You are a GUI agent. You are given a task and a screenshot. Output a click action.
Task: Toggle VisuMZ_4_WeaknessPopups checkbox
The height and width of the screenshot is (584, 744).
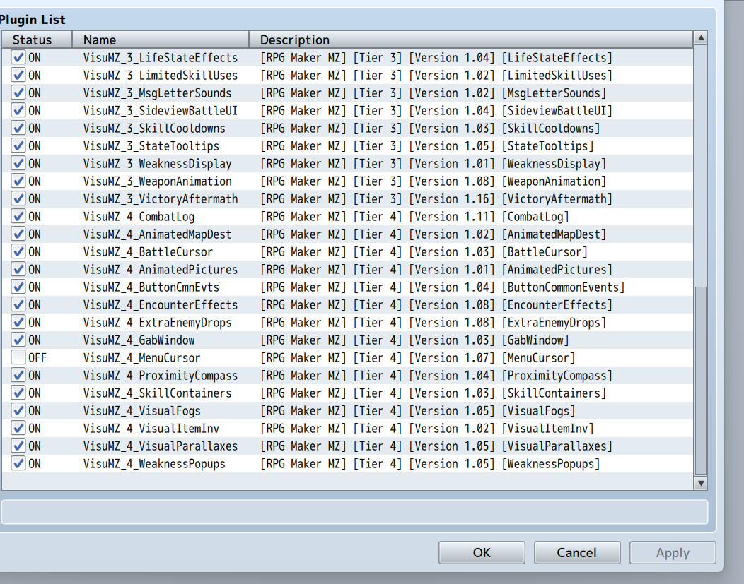pos(18,464)
